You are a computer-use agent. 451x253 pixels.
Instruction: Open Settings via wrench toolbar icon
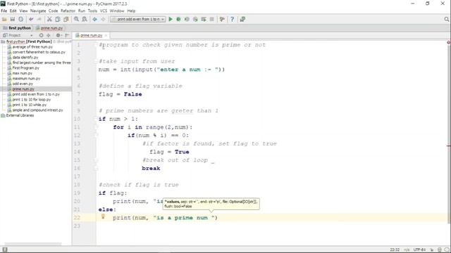tap(222, 19)
